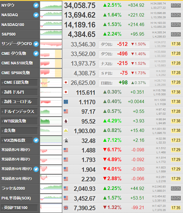
Task: Click the NYダウ price 34,058.75
Action: (80, 6)
